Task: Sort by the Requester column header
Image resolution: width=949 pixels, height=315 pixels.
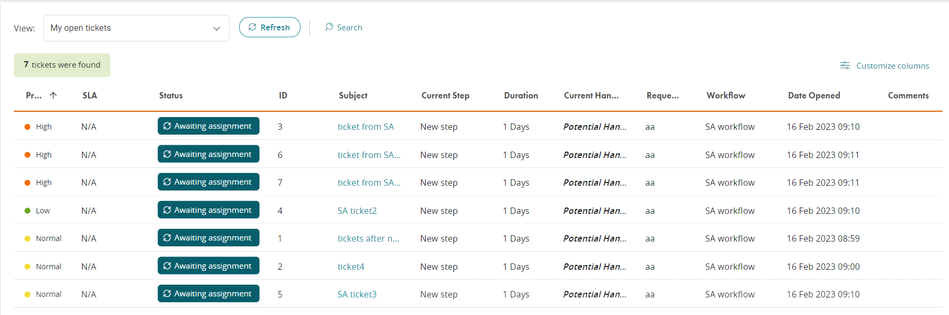Action: [662, 95]
